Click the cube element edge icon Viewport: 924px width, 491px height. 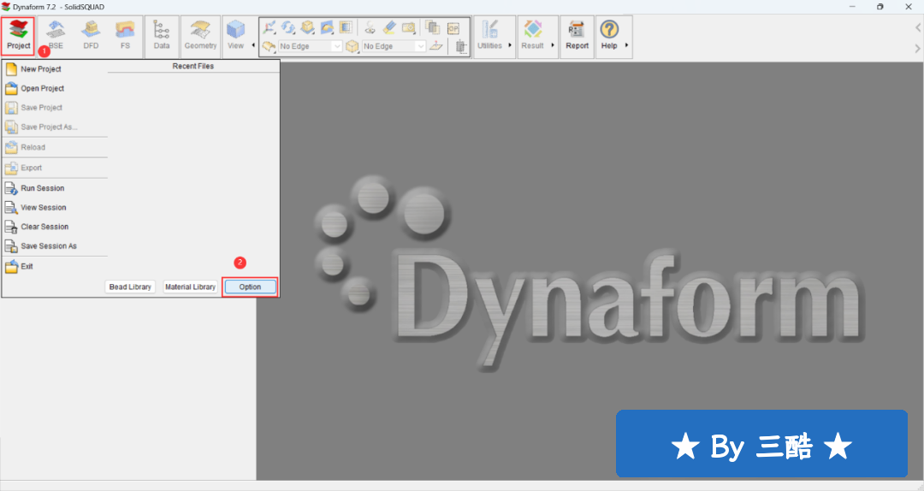(352, 46)
